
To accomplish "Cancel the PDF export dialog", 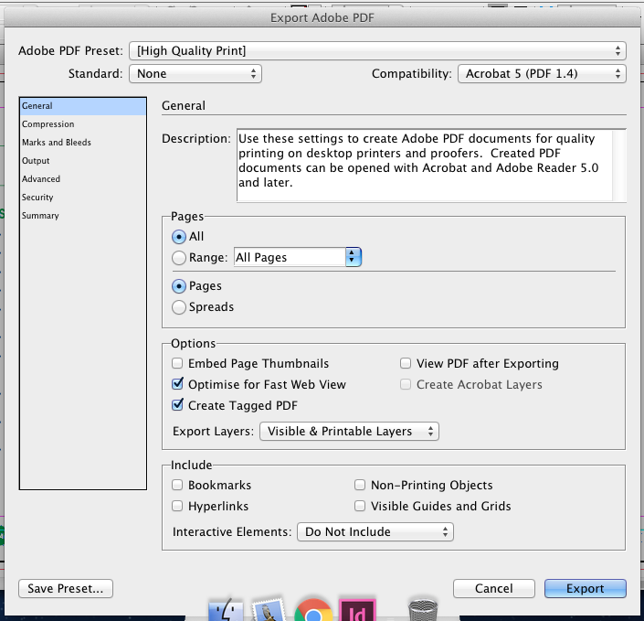I will 494,588.
